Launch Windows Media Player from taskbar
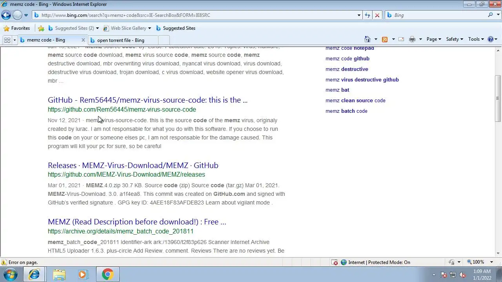Screen dimensions: 502x282 pos(83,275)
